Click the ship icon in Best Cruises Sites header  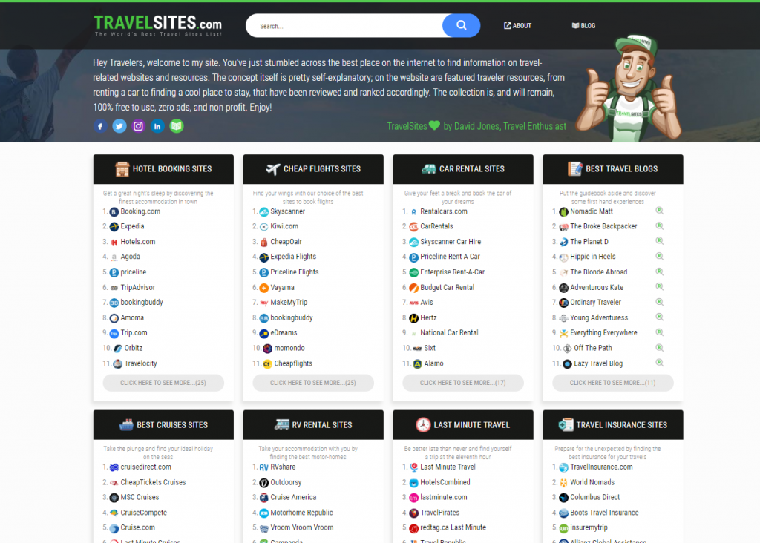pyautogui.click(x=126, y=425)
